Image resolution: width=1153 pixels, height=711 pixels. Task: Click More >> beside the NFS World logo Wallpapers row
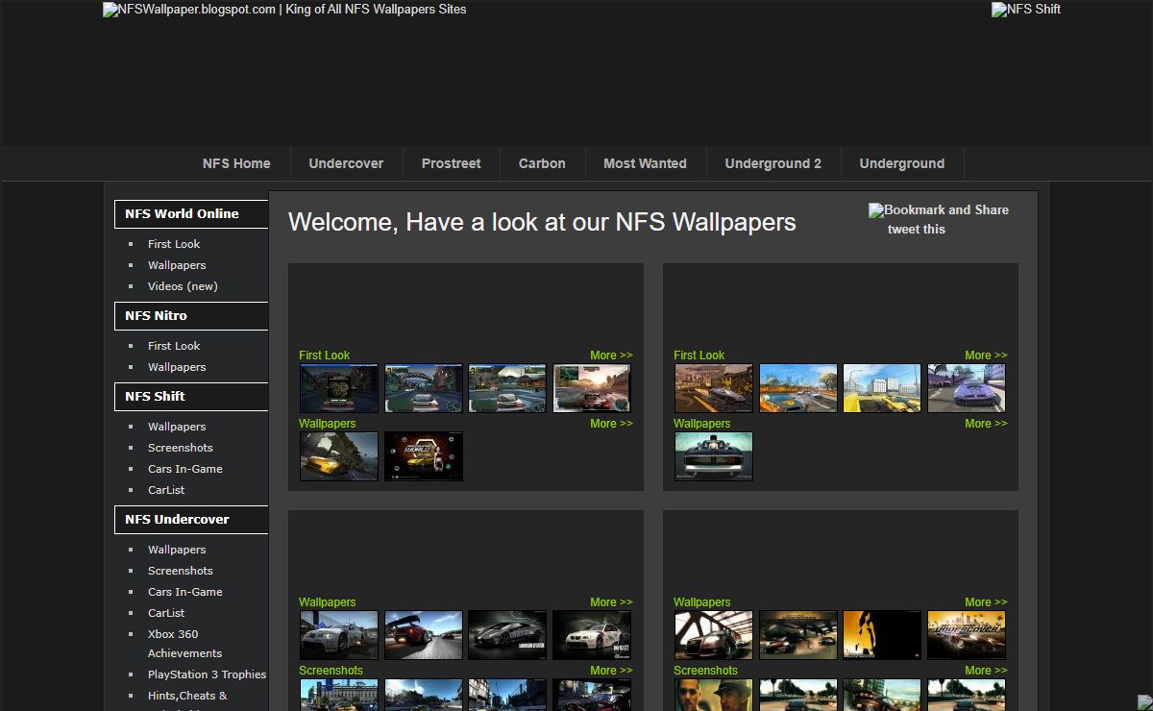coord(611,424)
